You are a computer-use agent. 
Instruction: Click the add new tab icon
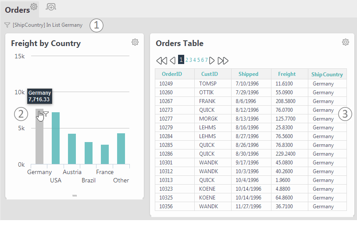pyautogui.click(x=51, y=7)
